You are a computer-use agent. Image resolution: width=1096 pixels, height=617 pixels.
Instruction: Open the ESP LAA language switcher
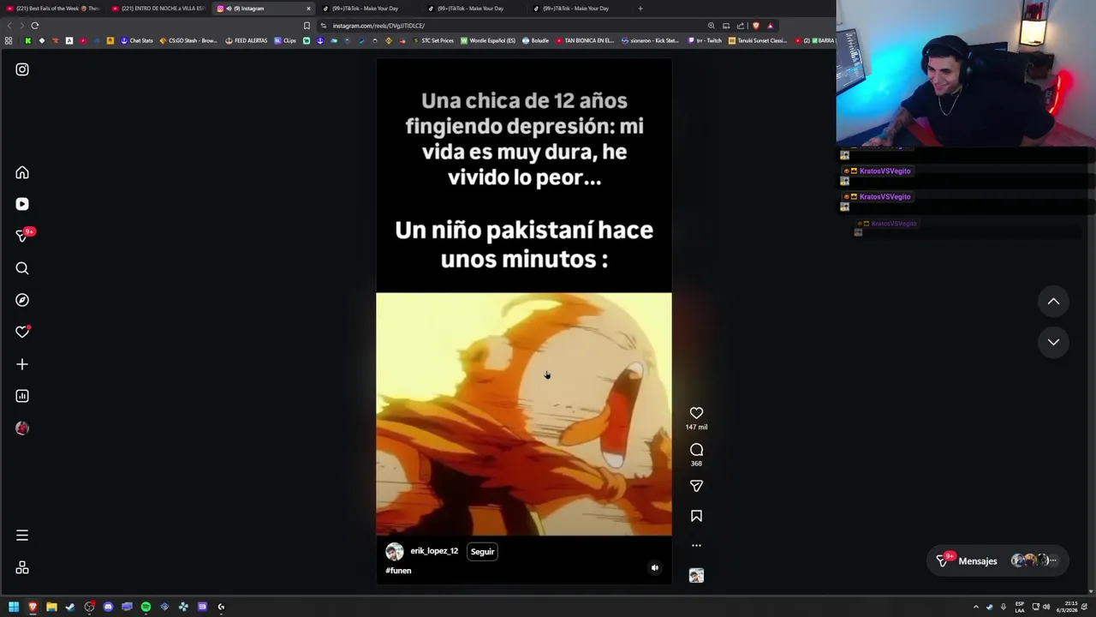click(x=1020, y=607)
